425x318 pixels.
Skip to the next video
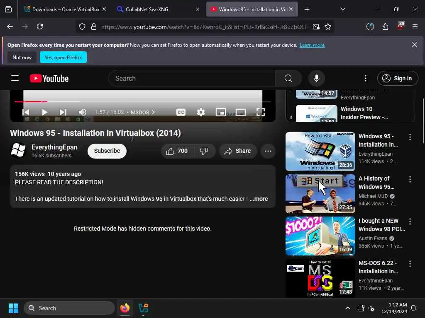63,112
